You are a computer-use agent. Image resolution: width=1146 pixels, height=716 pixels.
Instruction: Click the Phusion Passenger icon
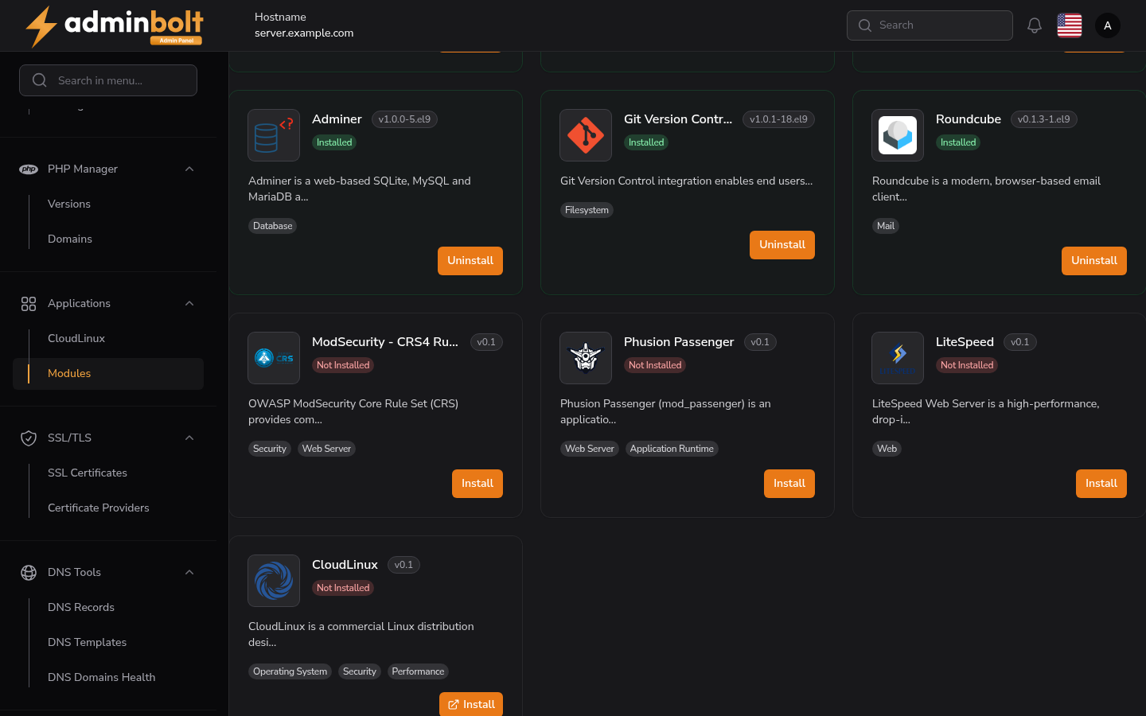(x=586, y=358)
